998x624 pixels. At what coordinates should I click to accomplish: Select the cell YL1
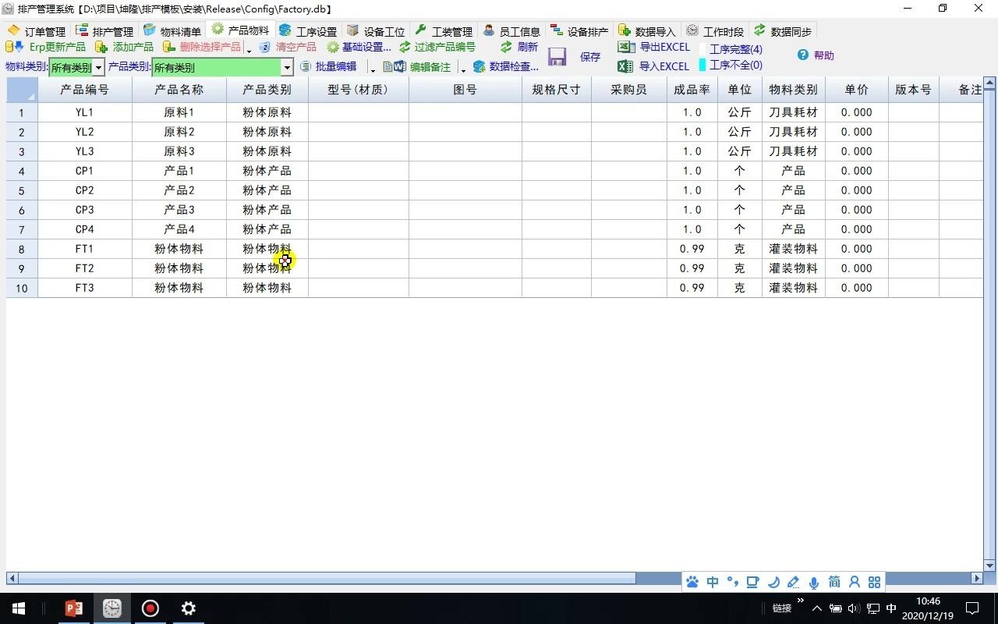pyautogui.click(x=85, y=112)
